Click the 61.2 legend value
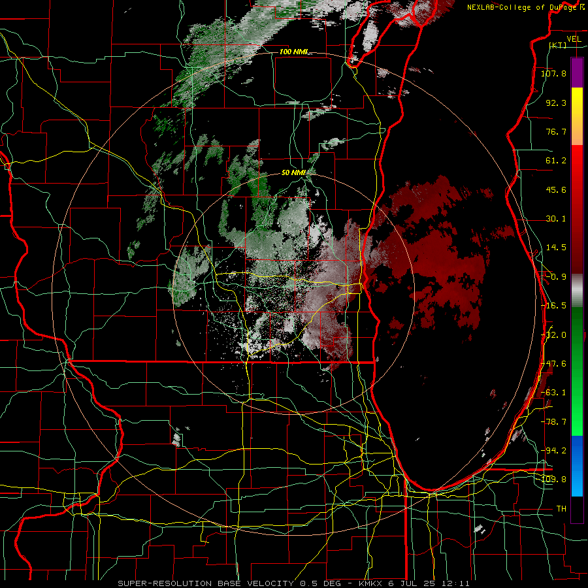Viewport: 588px width, 588px height. click(556, 161)
